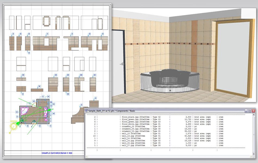Maximize the Components / Basic window
This screenshot has height=163, width=258.
pos(250,111)
